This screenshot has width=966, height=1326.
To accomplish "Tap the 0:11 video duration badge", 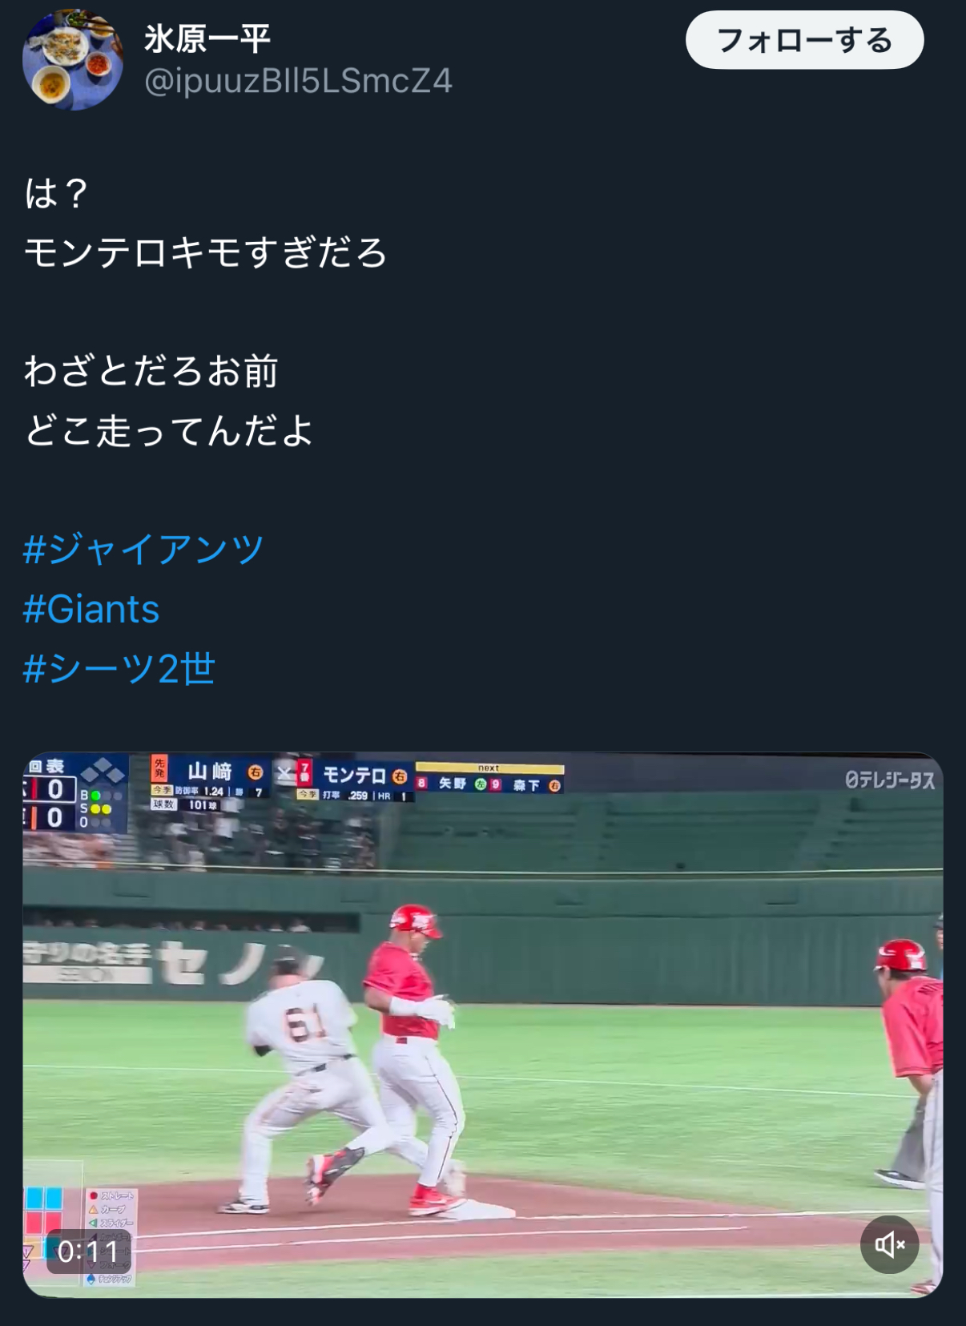I will pyautogui.click(x=88, y=1251).
